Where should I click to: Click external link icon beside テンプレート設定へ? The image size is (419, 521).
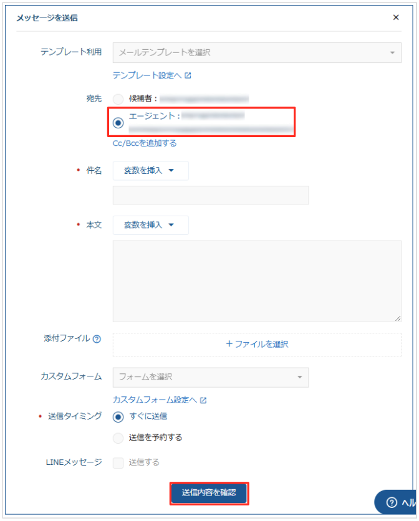(188, 76)
